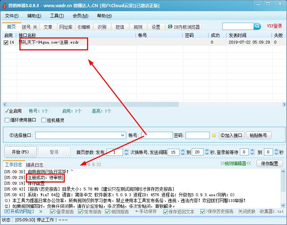Open the 错误日志 log tab
Viewport: 287px width, 225px height.
click(x=35, y=165)
